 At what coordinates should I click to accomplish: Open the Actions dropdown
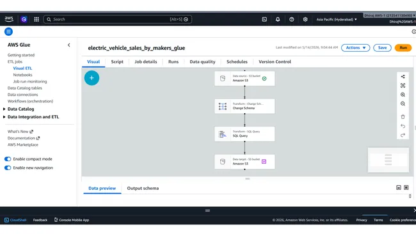[x=355, y=48]
